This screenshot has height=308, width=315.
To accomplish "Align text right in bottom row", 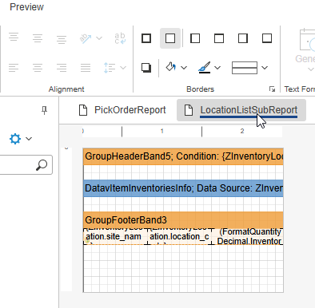I will tap(62, 68).
